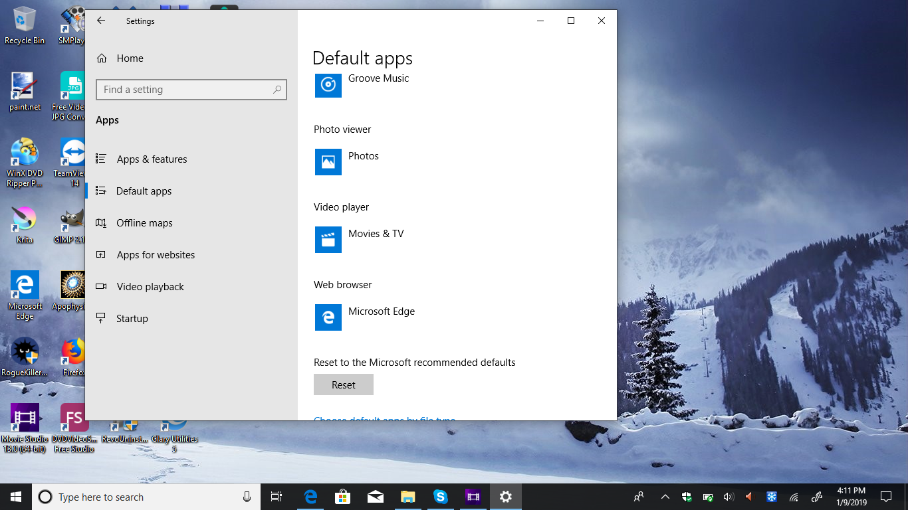Viewport: 908px width, 510px height.
Task: Select WinX DVD Ripper desktop icon
Action: 25,163
